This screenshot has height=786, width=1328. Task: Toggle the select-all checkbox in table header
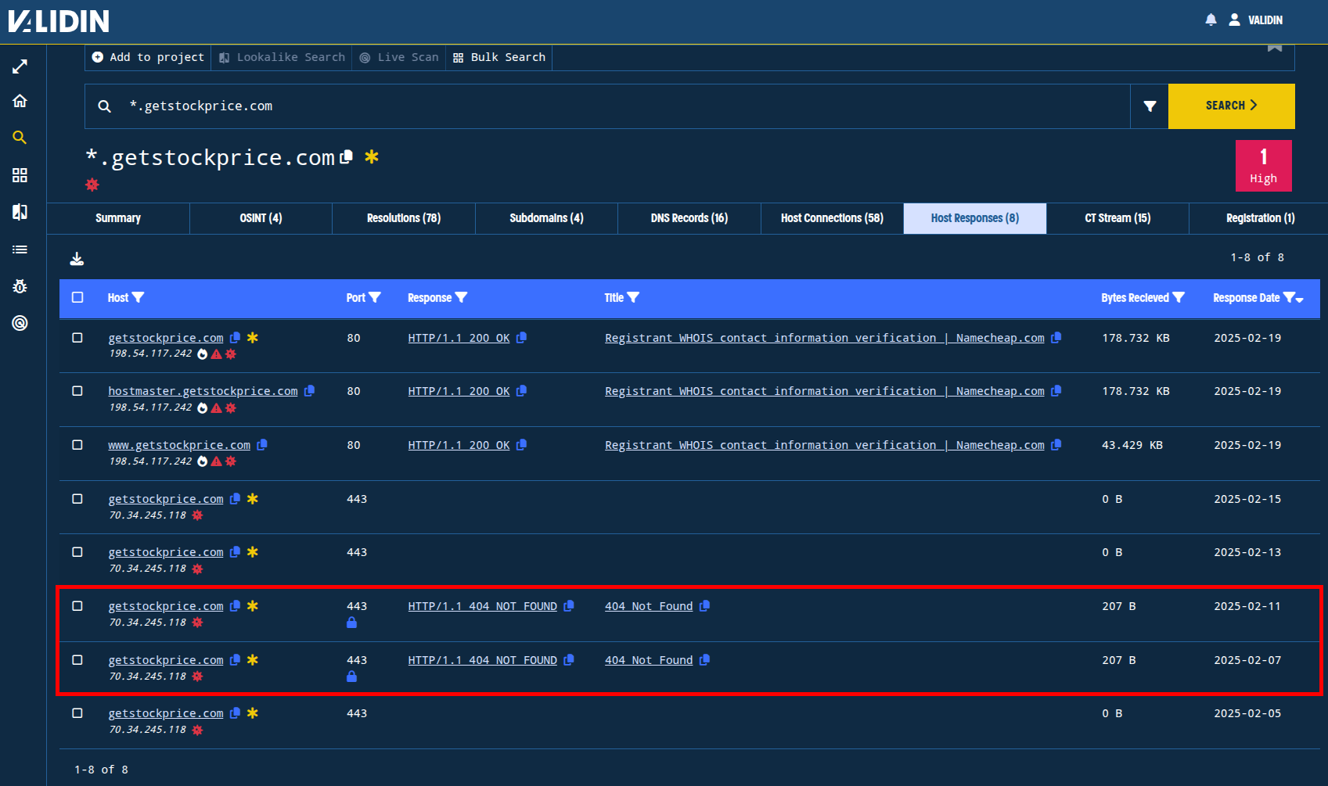(77, 297)
